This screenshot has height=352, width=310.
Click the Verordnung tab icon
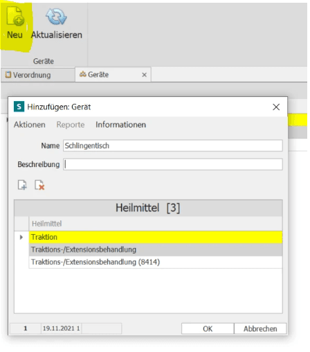click(x=8, y=75)
